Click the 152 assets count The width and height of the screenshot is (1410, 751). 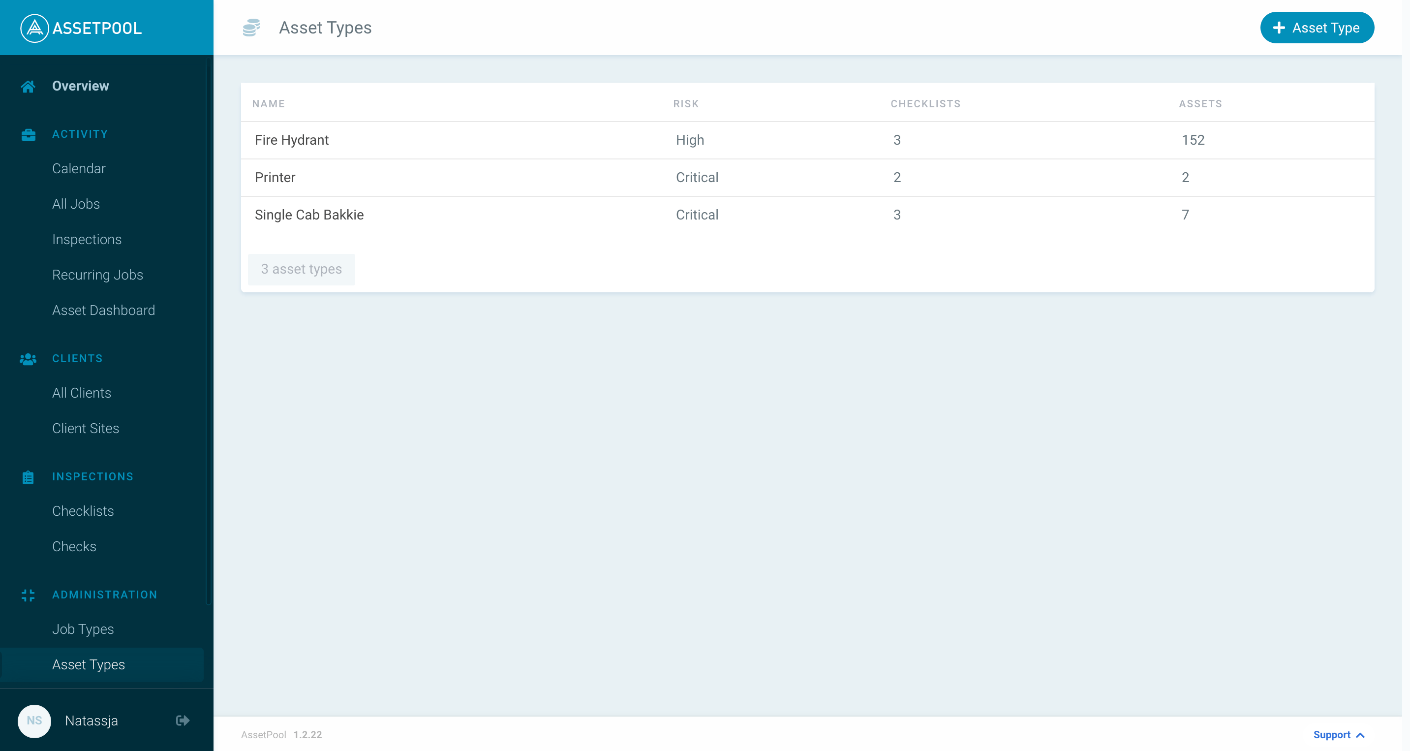1193,140
